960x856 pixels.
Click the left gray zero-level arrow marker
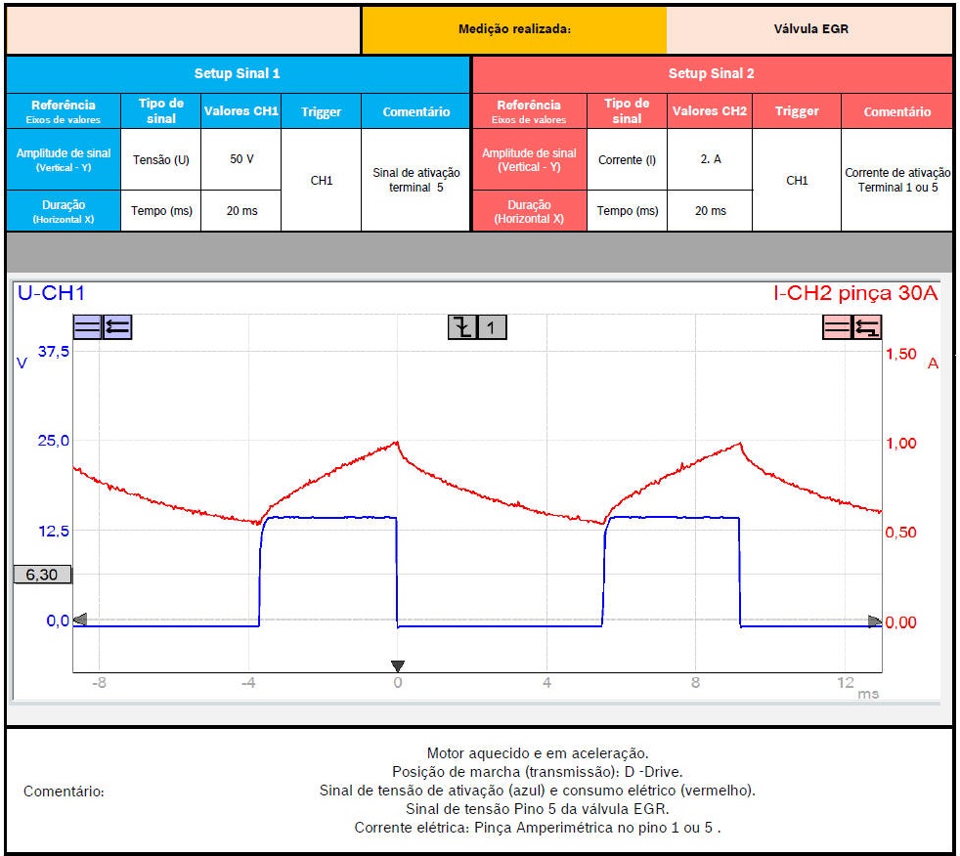tap(80, 619)
